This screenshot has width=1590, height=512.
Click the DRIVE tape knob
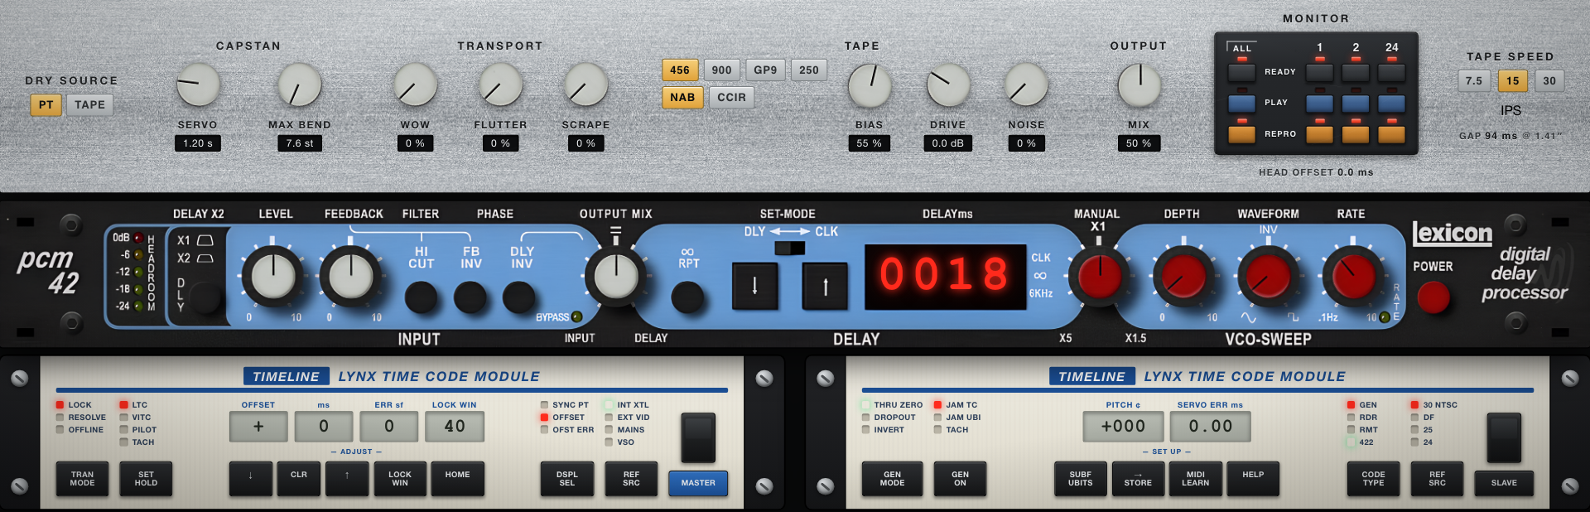(x=947, y=85)
